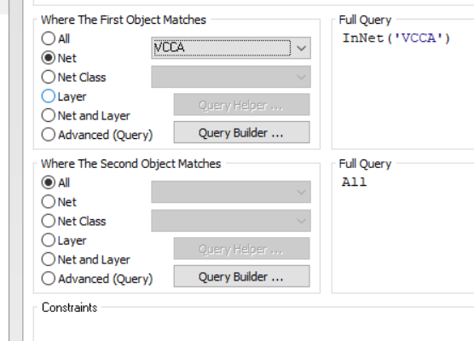Click the InNet('VCCA') full query text
The width and height of the screenshot is (474, 341).
tap(396, 38)
